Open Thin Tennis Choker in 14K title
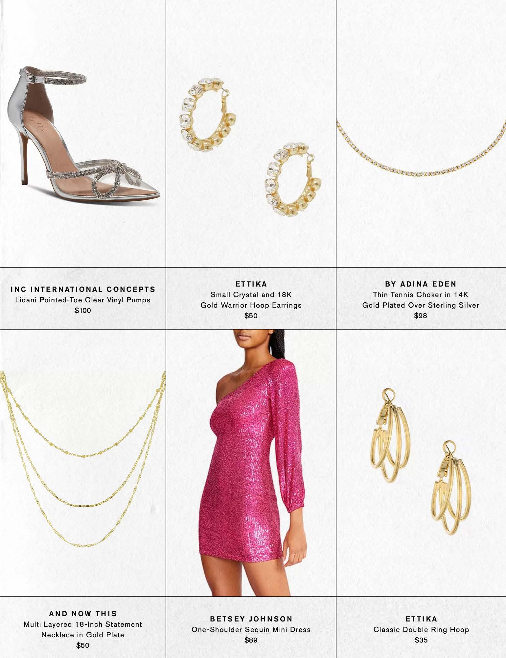506x658 pixels. pyautogui.click(x=421, y=294)
